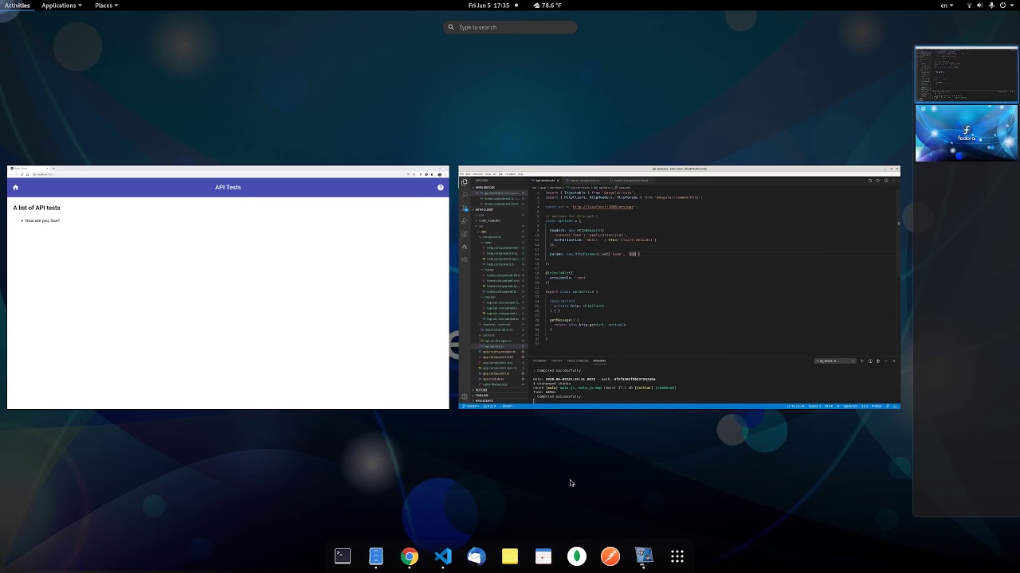1020x573 pixels.
Task: Click the weather indicator showing 78.6 °F
Action: [x=547, y=6]
